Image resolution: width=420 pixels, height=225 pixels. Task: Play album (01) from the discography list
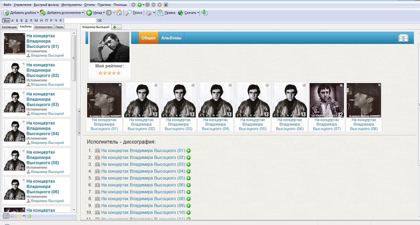coord(189,151)
